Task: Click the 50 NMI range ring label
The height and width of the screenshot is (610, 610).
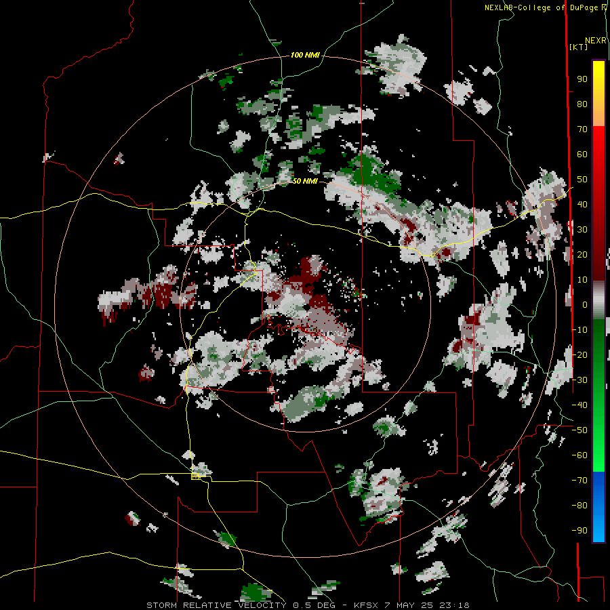Action: (x=304, y=181)
